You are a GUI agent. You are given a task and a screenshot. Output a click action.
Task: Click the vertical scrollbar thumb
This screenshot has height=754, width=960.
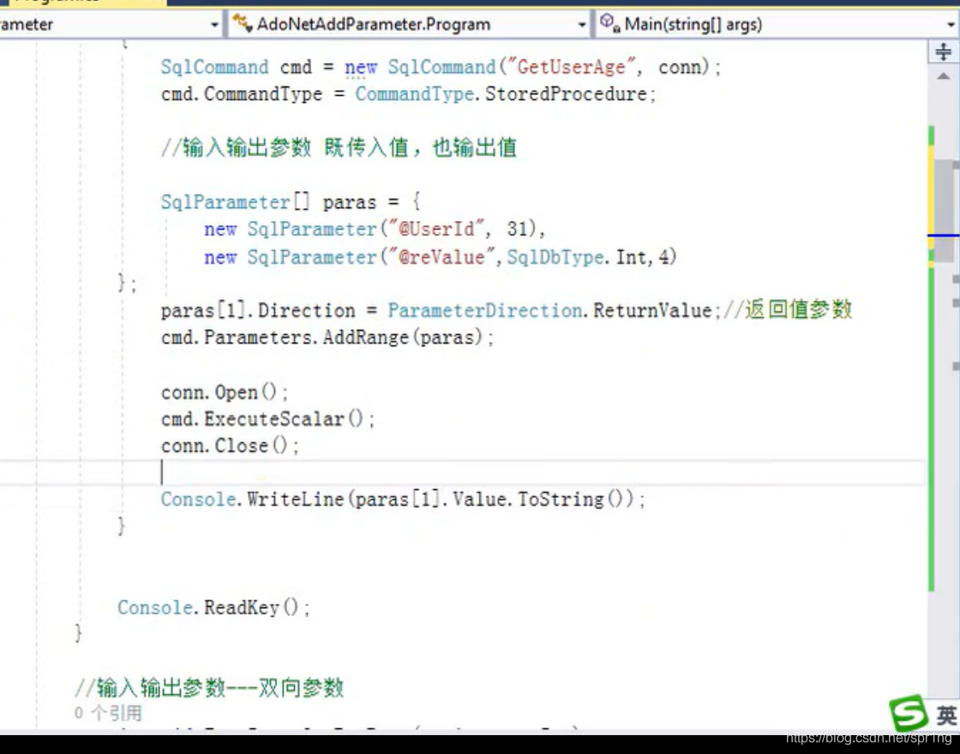pyautogui.click(x=945, y=211)
